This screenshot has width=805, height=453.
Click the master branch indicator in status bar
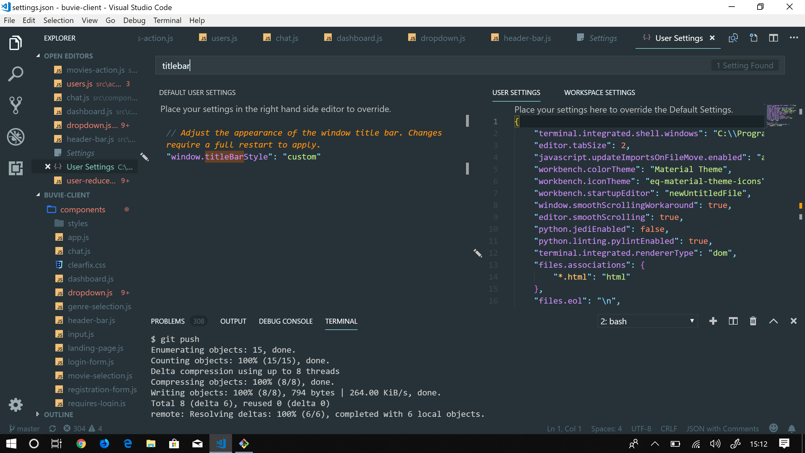click(24, 428)
